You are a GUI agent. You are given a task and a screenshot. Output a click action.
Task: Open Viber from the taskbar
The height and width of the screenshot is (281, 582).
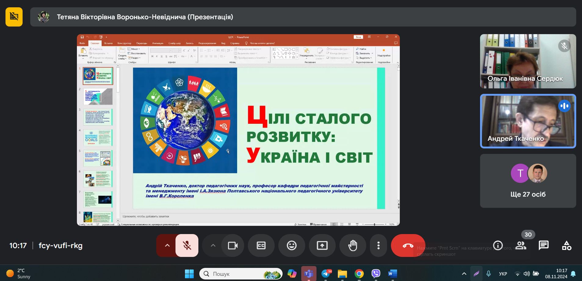click(x=376, y=274)
